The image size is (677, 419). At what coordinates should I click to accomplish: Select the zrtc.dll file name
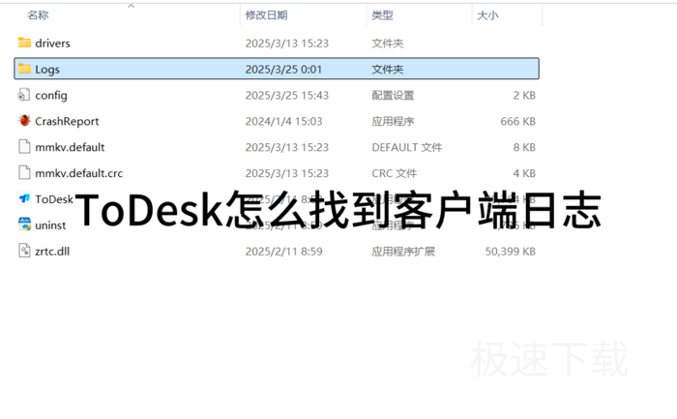coord(52,251)
